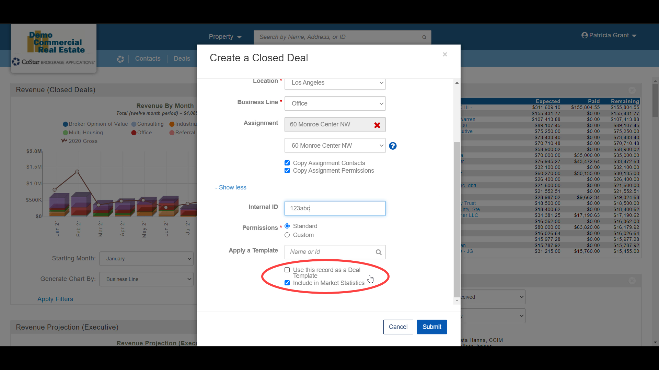Uncheck Include in Market Statistics
Viewport: 659px width, 370px height.
(x=287, y=283)
